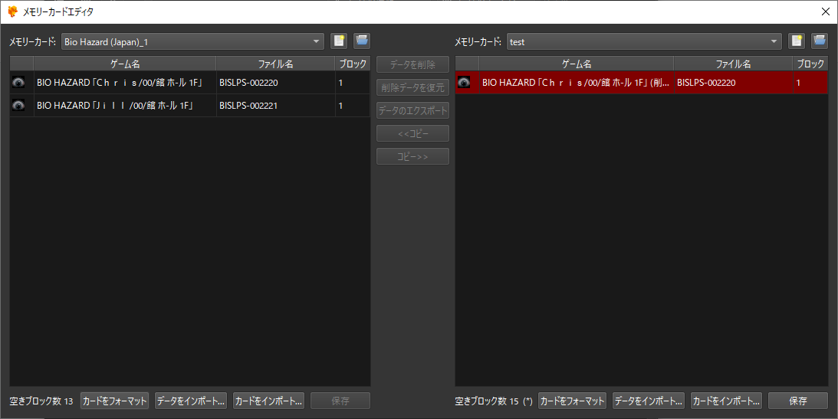Format the test card with カードをフォーマット
The image size is (838, 419).
572,401
